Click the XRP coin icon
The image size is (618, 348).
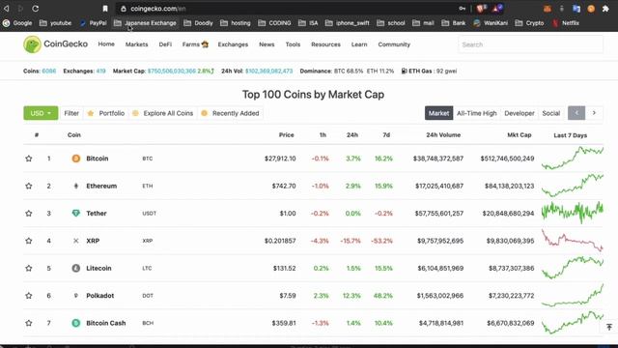click(76, 241)
